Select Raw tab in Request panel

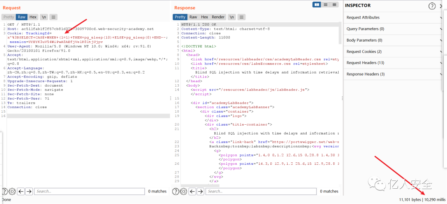(22, 17)
